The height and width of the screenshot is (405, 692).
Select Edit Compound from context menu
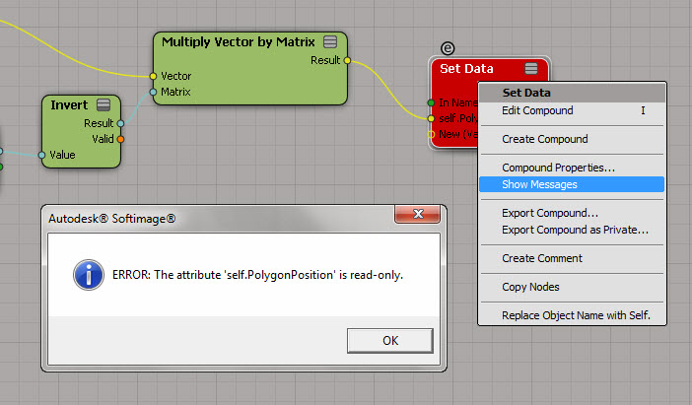pyautogui.click(x=537, y=110)
